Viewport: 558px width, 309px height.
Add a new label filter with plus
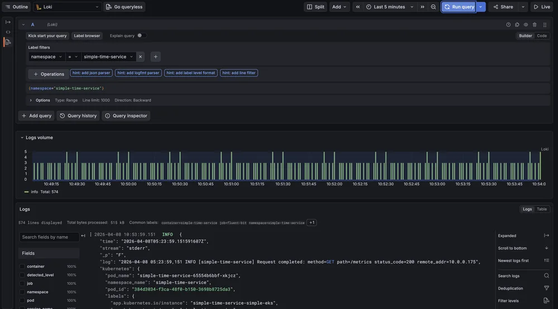[156, 56]
